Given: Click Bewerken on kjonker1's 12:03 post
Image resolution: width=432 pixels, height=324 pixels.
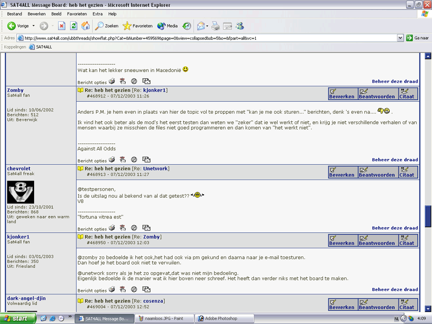Looking at the screenshot, I should click(x=343, y=240).
